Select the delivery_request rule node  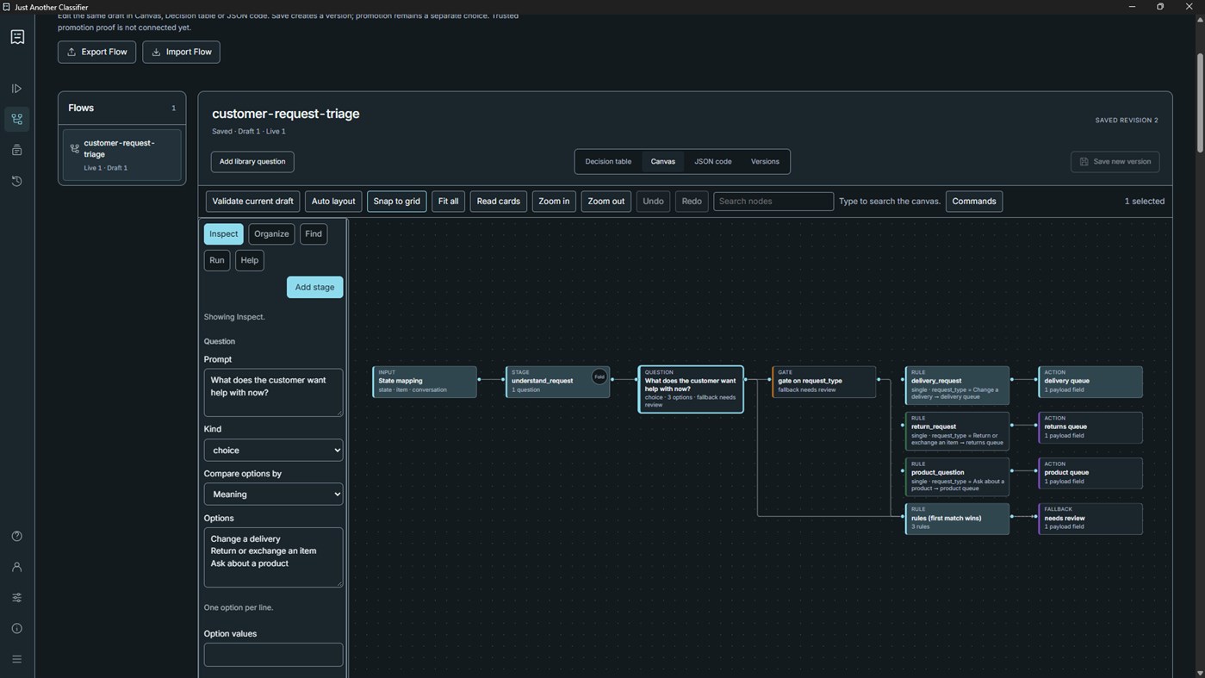point(957,385)
